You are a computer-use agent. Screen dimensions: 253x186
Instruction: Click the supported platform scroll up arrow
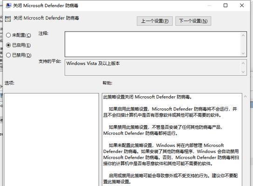click(x=243, y=63)
